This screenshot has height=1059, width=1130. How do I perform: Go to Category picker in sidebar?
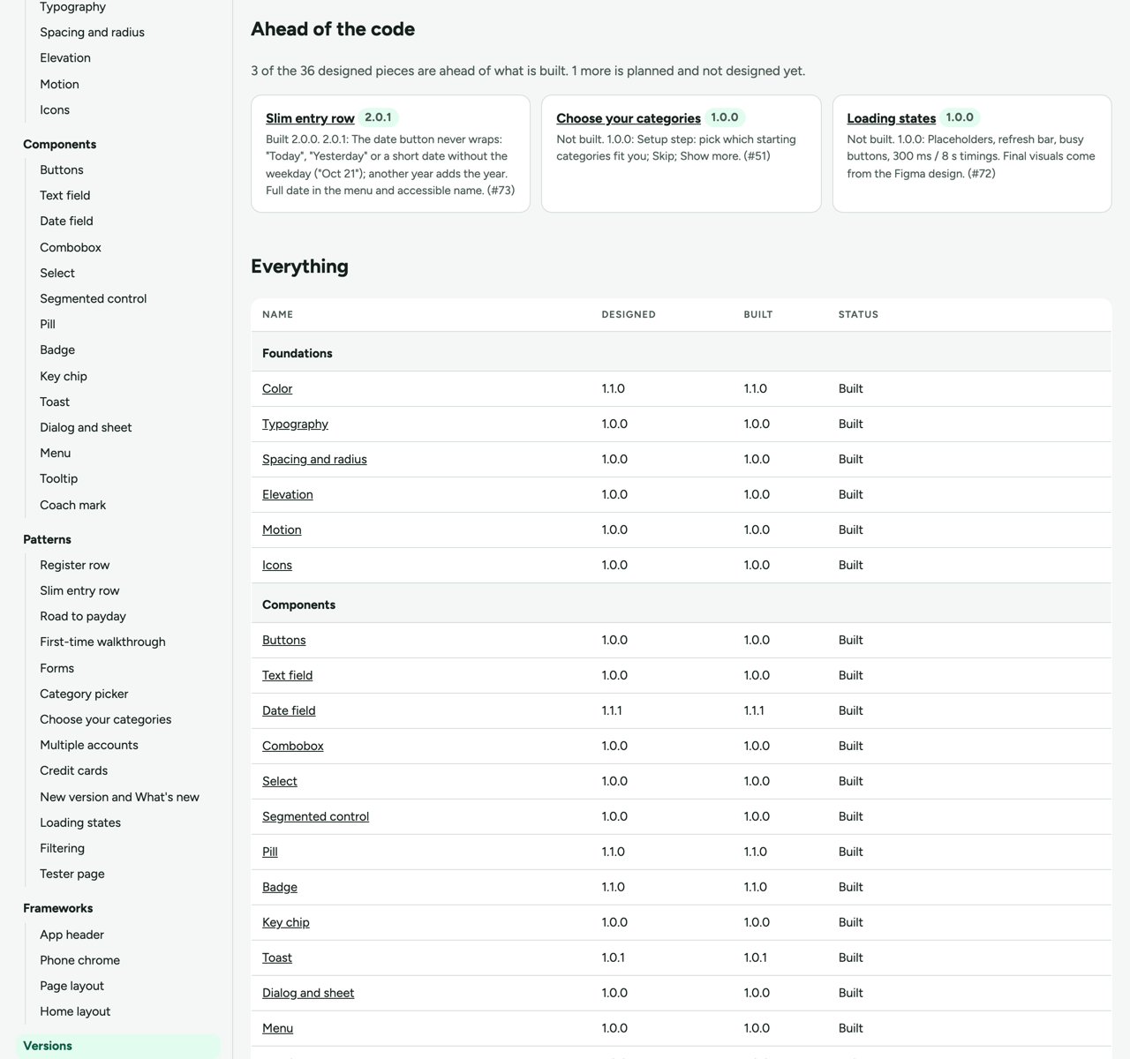click(84, 694)
